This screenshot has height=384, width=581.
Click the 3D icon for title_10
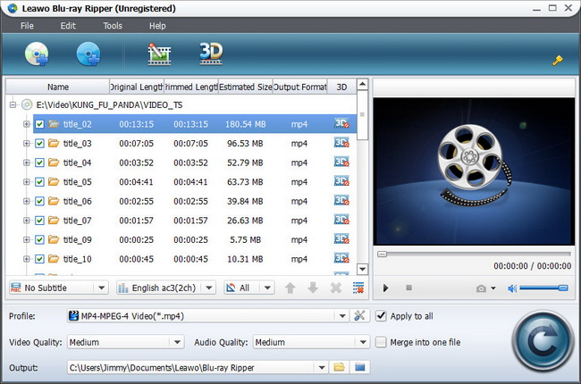coord(341,258)
